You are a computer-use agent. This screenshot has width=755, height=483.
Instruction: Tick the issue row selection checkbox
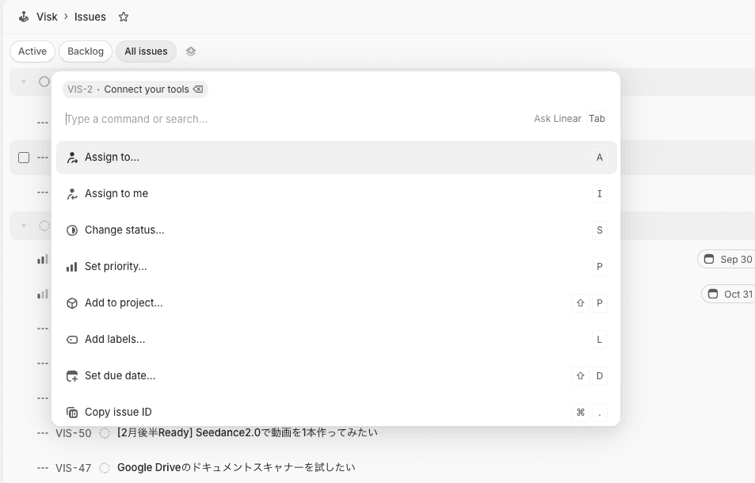pyautogui.click(x=24, y=158)
